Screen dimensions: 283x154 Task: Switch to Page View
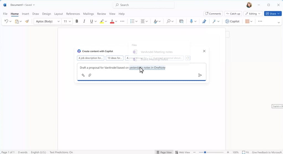coord(164,152)
